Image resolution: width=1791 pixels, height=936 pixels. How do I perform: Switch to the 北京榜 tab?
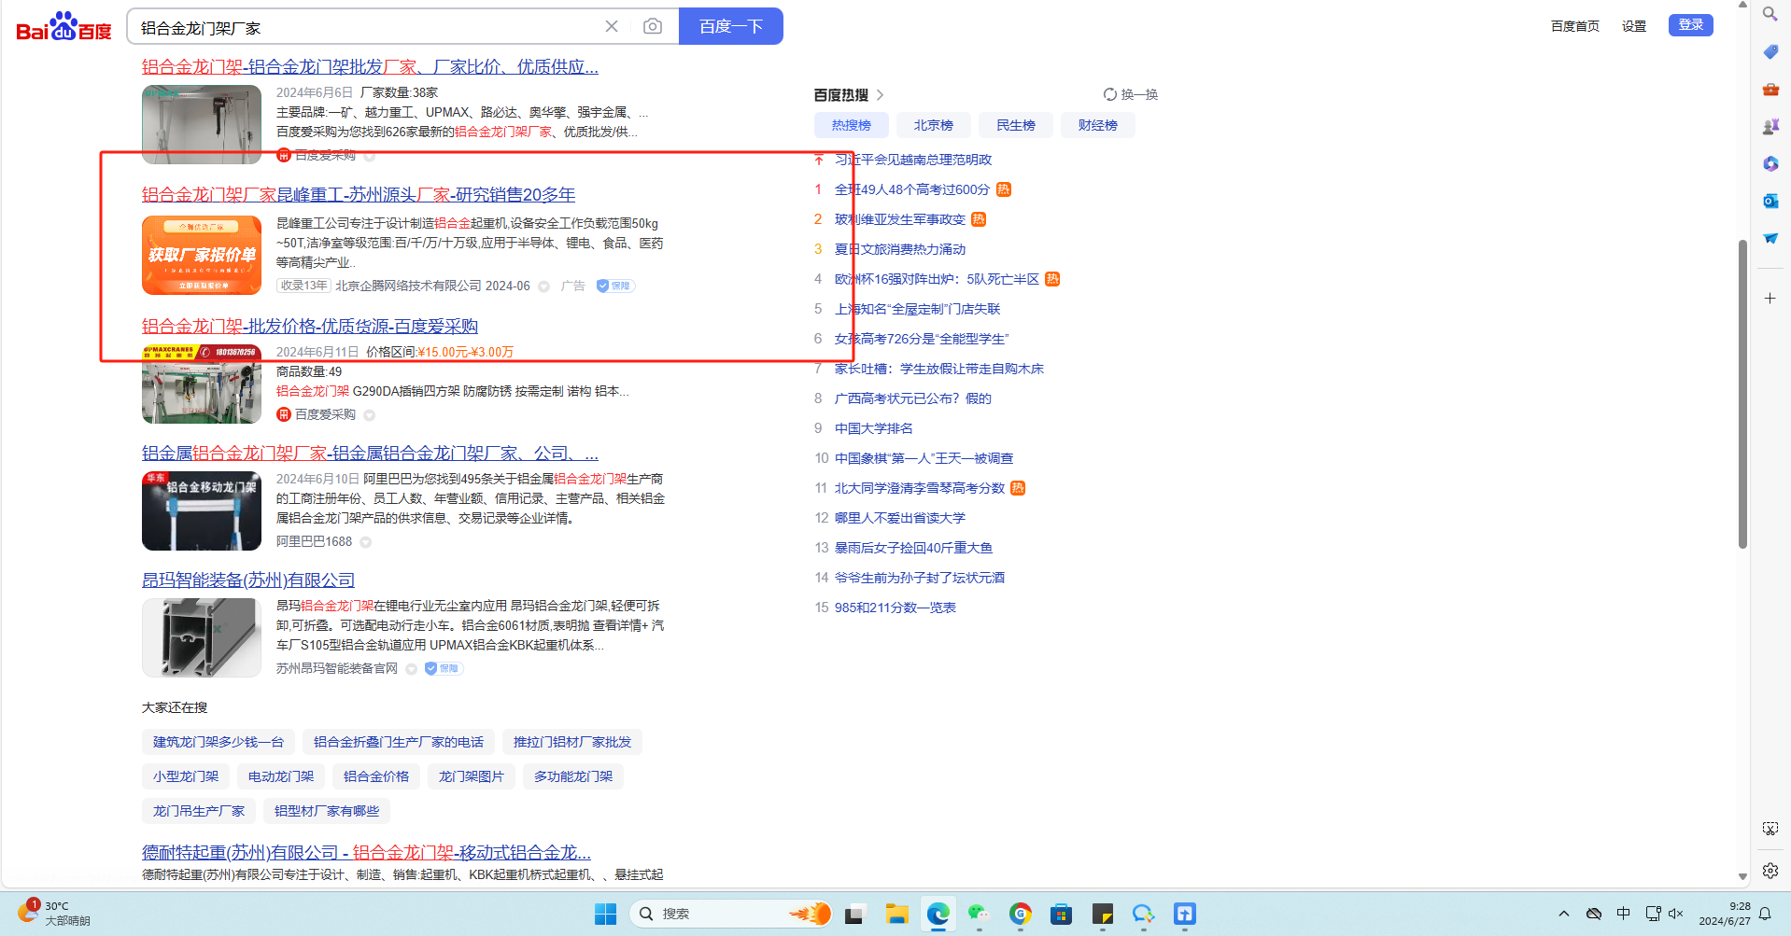(x=933, y=125)
